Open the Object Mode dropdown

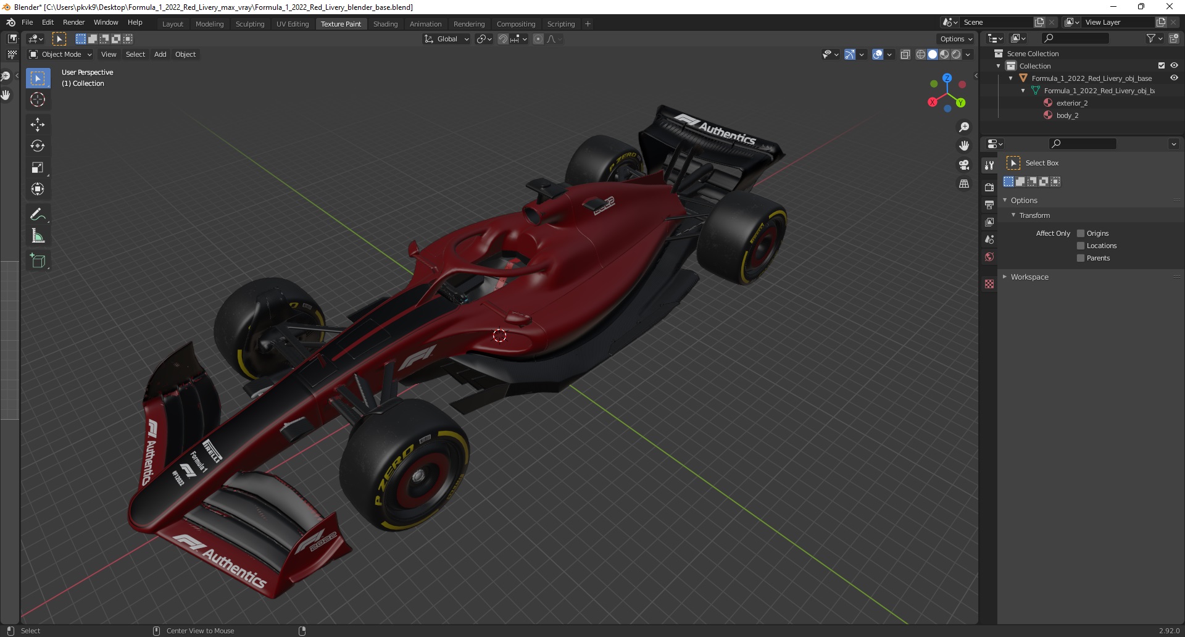60,54
